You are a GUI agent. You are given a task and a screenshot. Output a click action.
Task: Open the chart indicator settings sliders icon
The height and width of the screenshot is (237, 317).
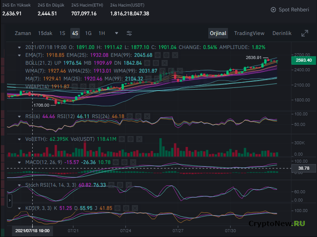coord(129,33)
